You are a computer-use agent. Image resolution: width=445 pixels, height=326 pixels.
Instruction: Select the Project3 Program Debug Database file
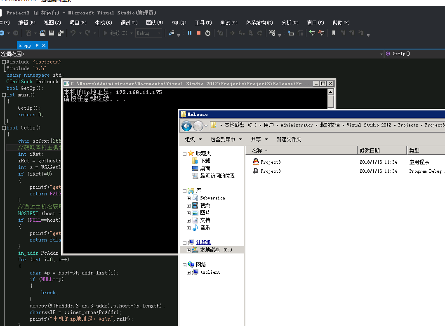pos(271,171)
